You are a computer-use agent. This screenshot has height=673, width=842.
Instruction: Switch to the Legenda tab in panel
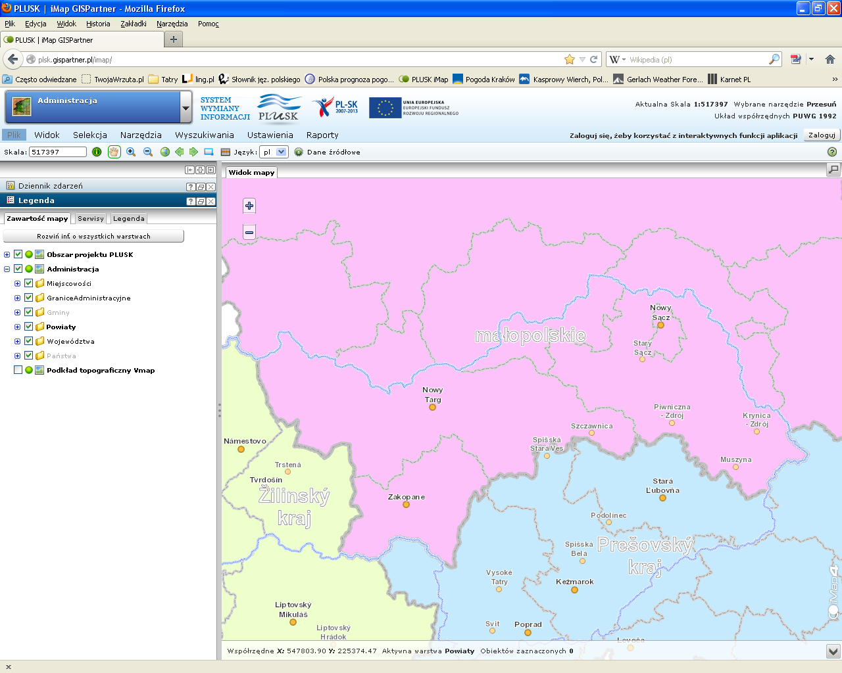[x=129, y=218]
